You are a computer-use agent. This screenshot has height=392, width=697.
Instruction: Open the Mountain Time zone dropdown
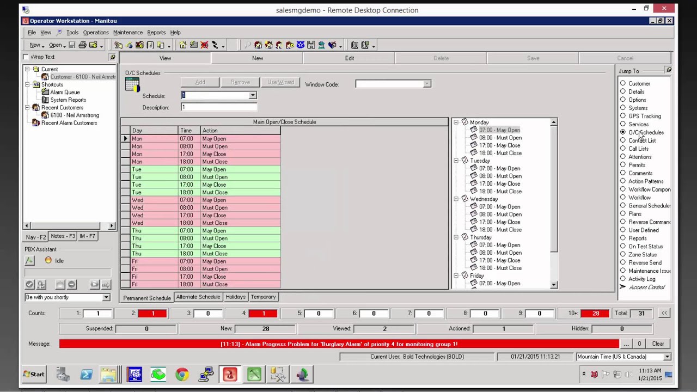pyautogui.click(x=667, y=357)
